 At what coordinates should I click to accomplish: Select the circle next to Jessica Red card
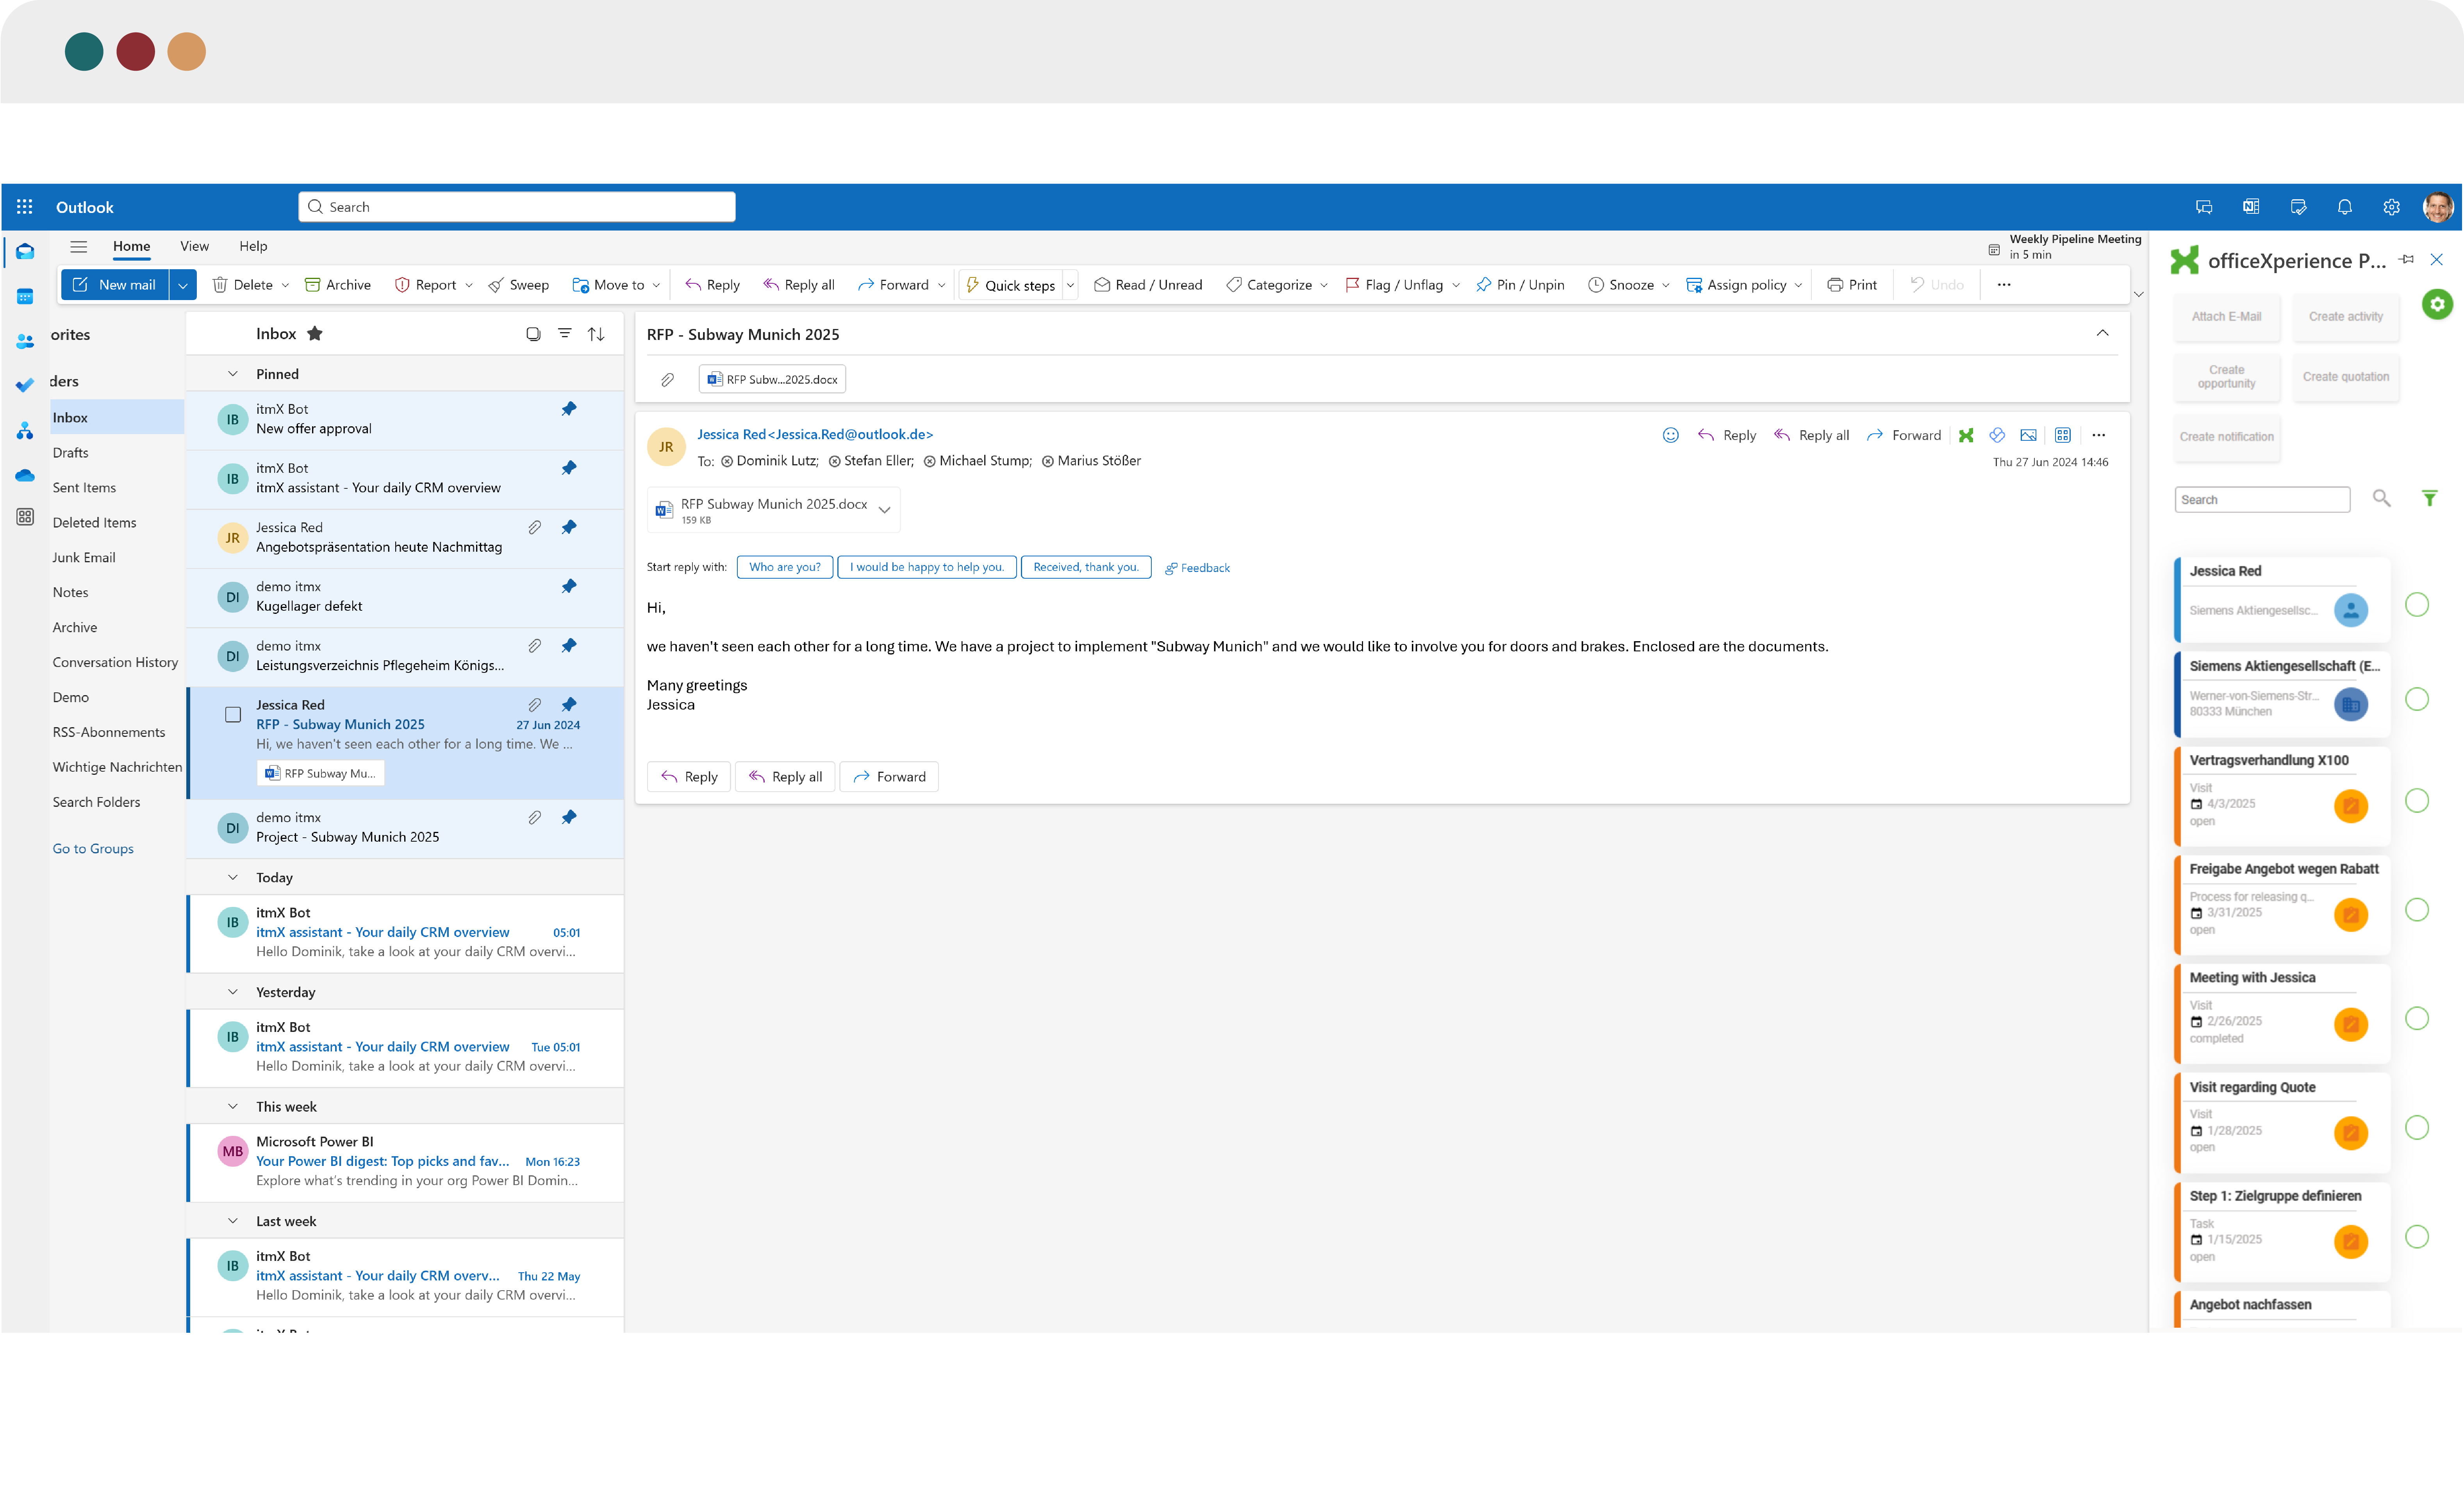[x=2417, y=604]
